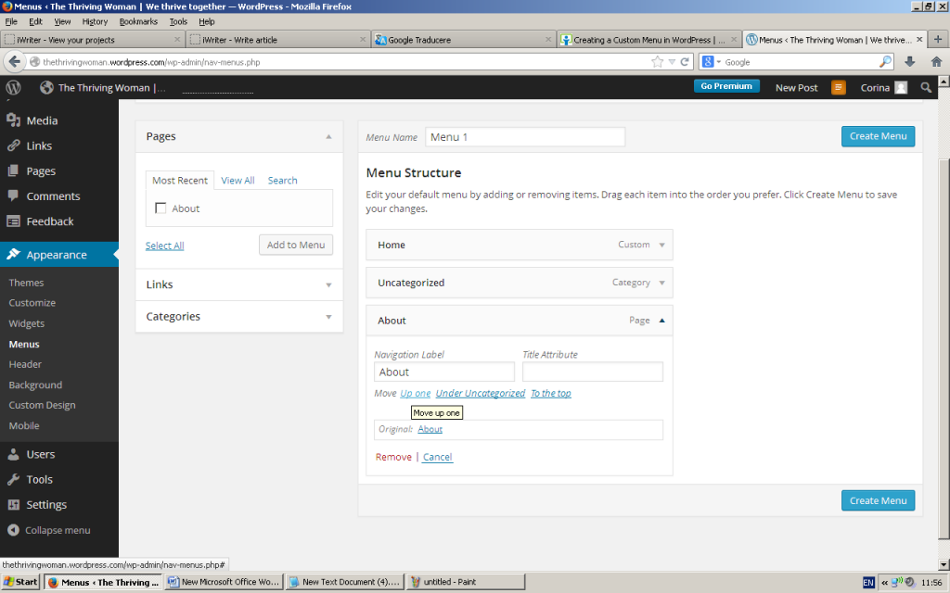Open Themes under Appearance
This screenshot has width=950, height=593.
click(26, 283)
